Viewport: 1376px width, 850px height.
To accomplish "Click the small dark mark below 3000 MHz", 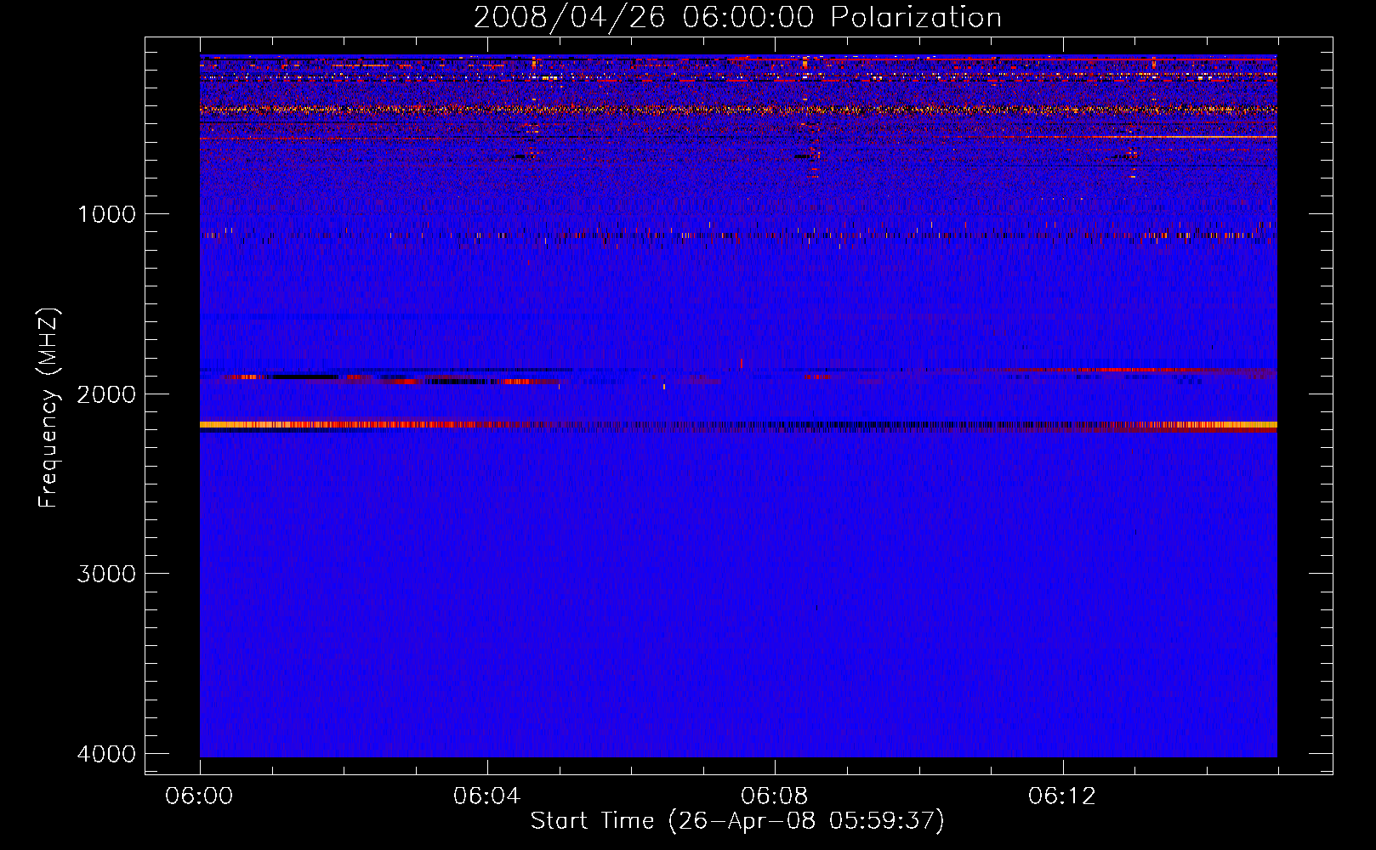I will click(x=816, y=608).
